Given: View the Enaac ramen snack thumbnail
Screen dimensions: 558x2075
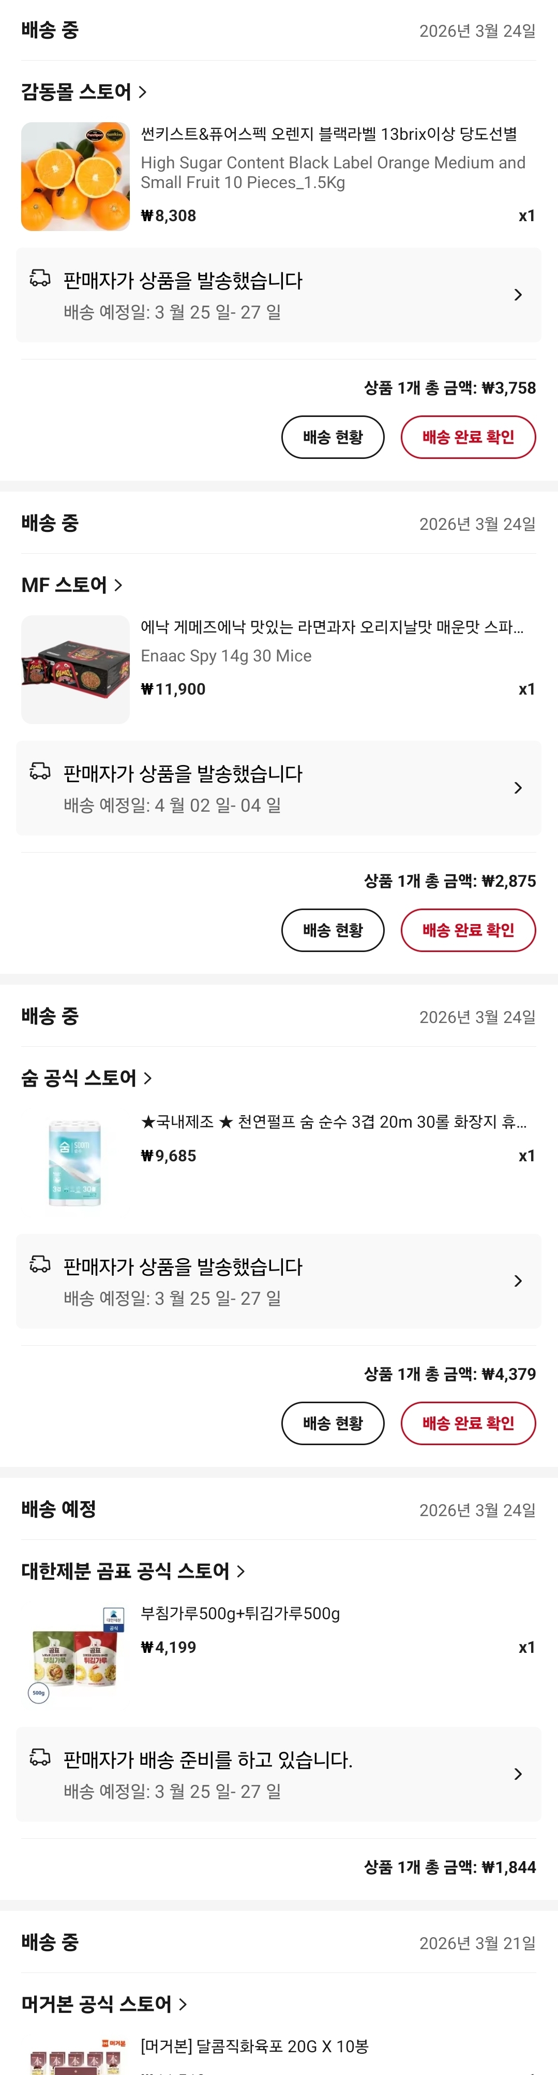Looking at the screenshot, I should [x=75, y=669].
